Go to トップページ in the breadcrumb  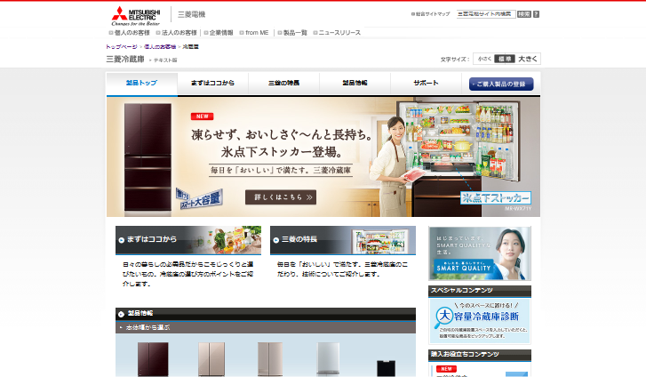(x=122, y=46)
